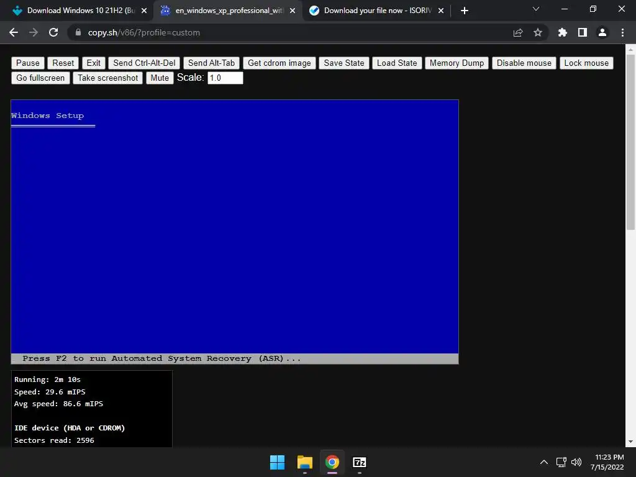Close the en_windows_xp_professional tab
This screenshot has height=477, width=636.
click(293, 11)
